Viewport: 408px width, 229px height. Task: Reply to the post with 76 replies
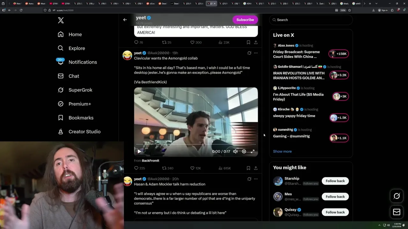(x=139, y=42)
